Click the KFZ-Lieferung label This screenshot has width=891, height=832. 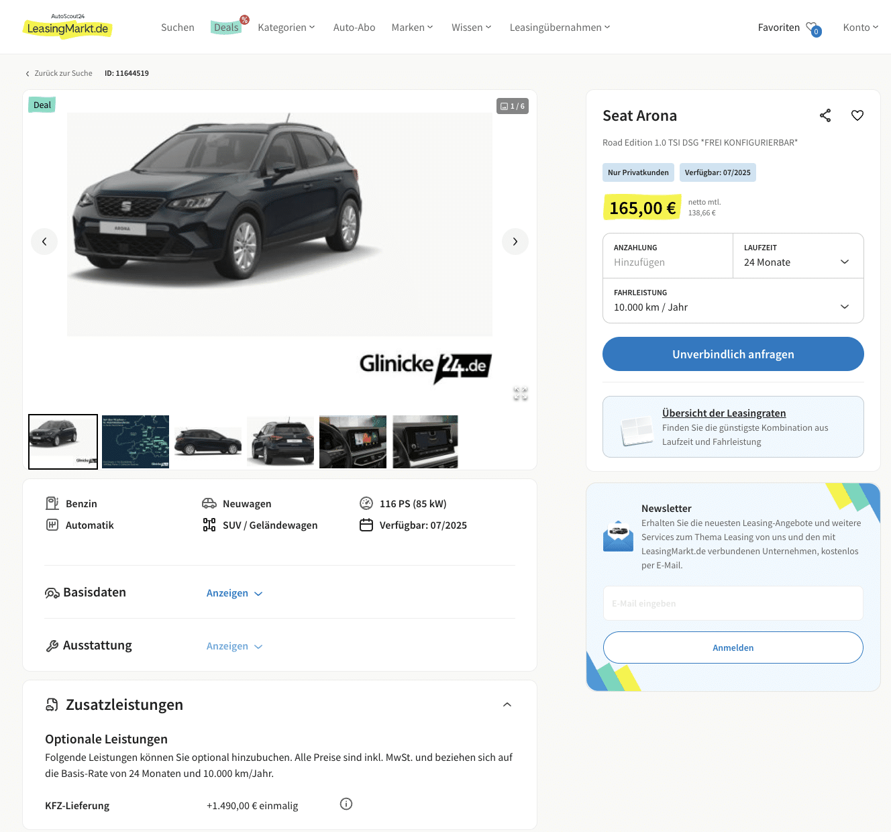pyautogui.click(x=77, y=805)
